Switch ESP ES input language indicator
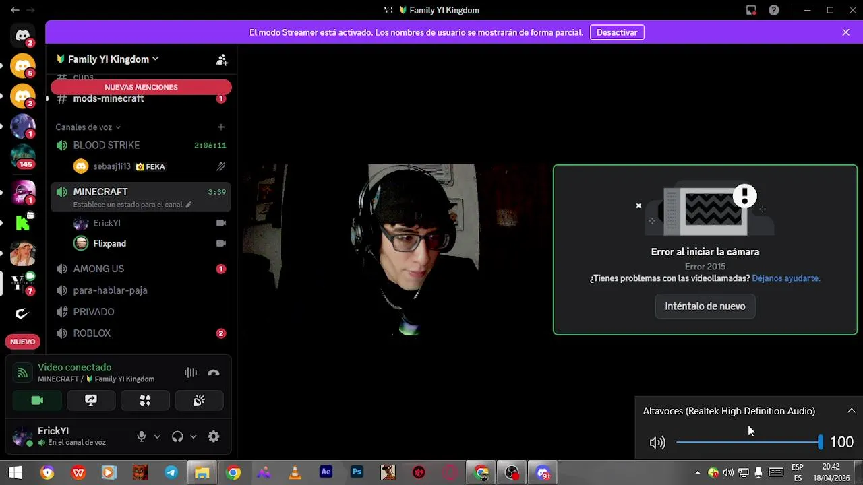Viewport: 863px width, 485px height. click(798, 472)
